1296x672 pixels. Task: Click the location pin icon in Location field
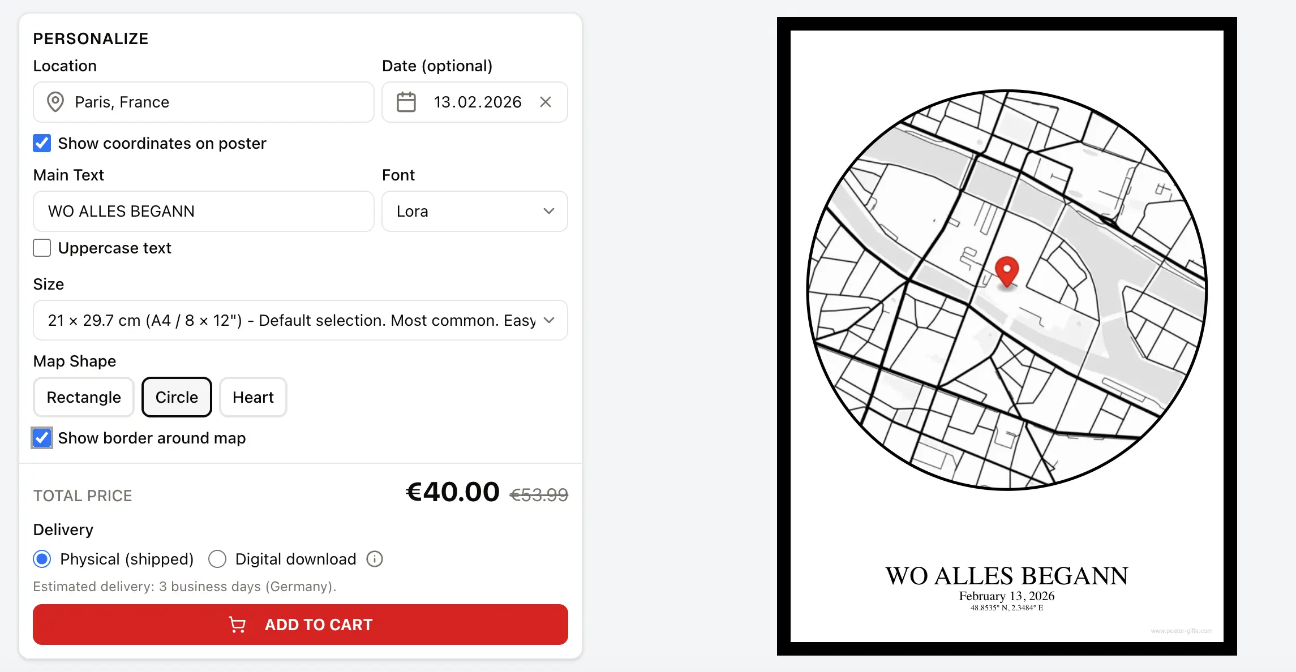click(x=55, y=102)
